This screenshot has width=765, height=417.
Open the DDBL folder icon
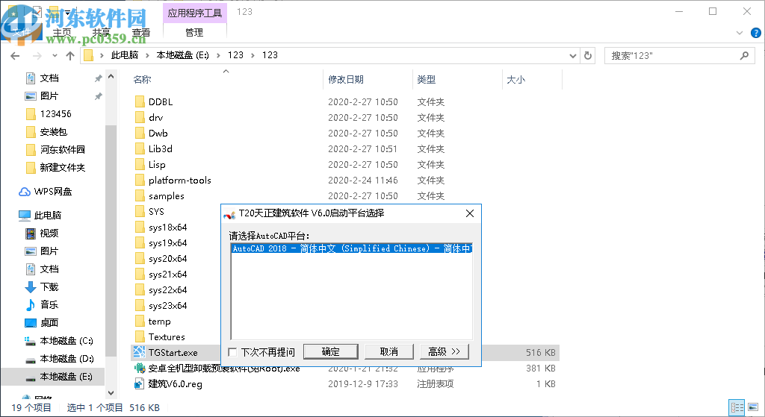140,101
